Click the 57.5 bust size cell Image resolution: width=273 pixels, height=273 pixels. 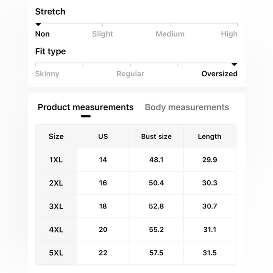point(156,253)
